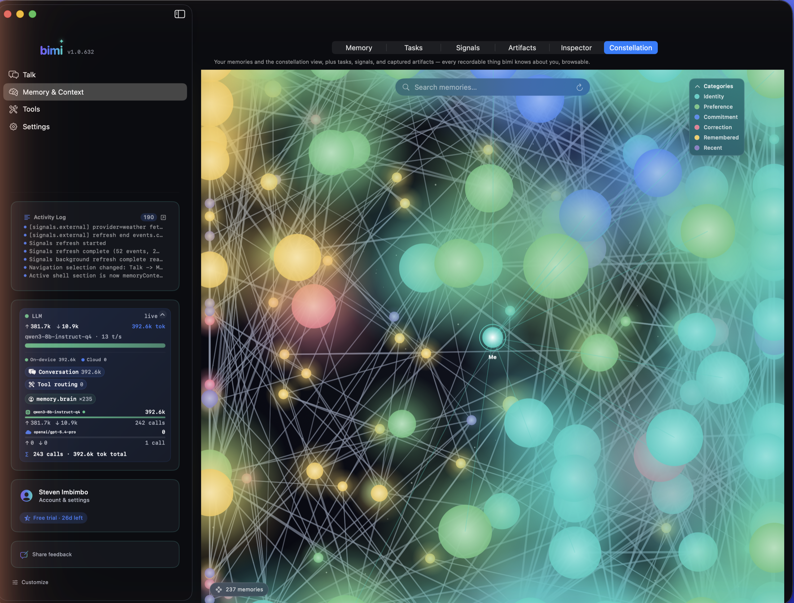Click the 237 memories cluster icon
The height and width of the screenshot is (603, 794).
coord(219,590)
